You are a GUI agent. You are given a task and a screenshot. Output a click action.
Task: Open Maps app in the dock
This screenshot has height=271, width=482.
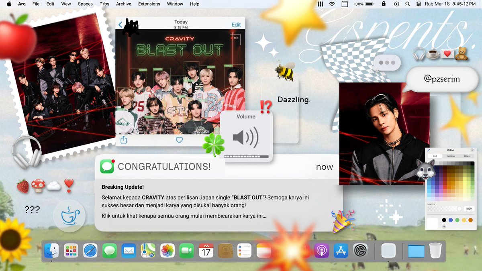148,251
